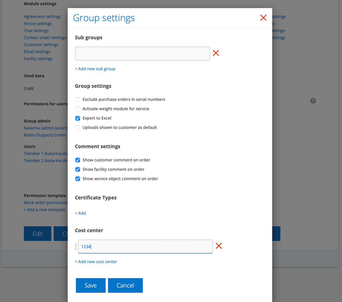Close the Group settings dialog with the red X
This screenshot has height=302, width=342.
coord(263,18)
